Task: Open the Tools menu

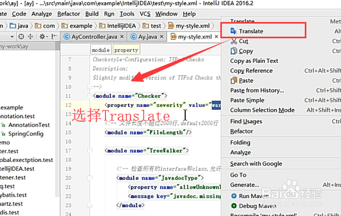Action: pyautogui.click(x=127, y=14)
